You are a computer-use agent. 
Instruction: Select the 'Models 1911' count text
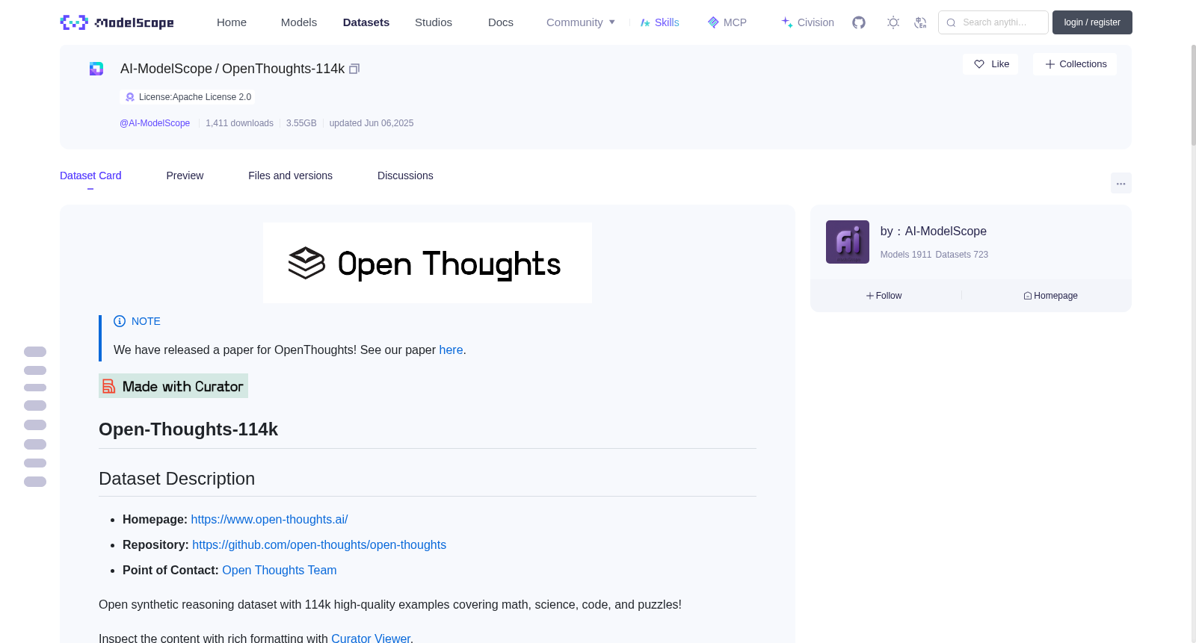906,255
